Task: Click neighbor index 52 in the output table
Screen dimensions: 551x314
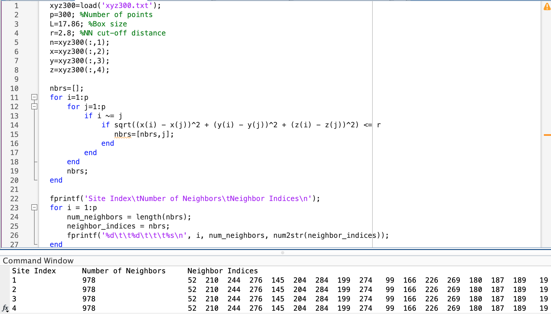Action: pyautogui.click(x=192, y=280)
